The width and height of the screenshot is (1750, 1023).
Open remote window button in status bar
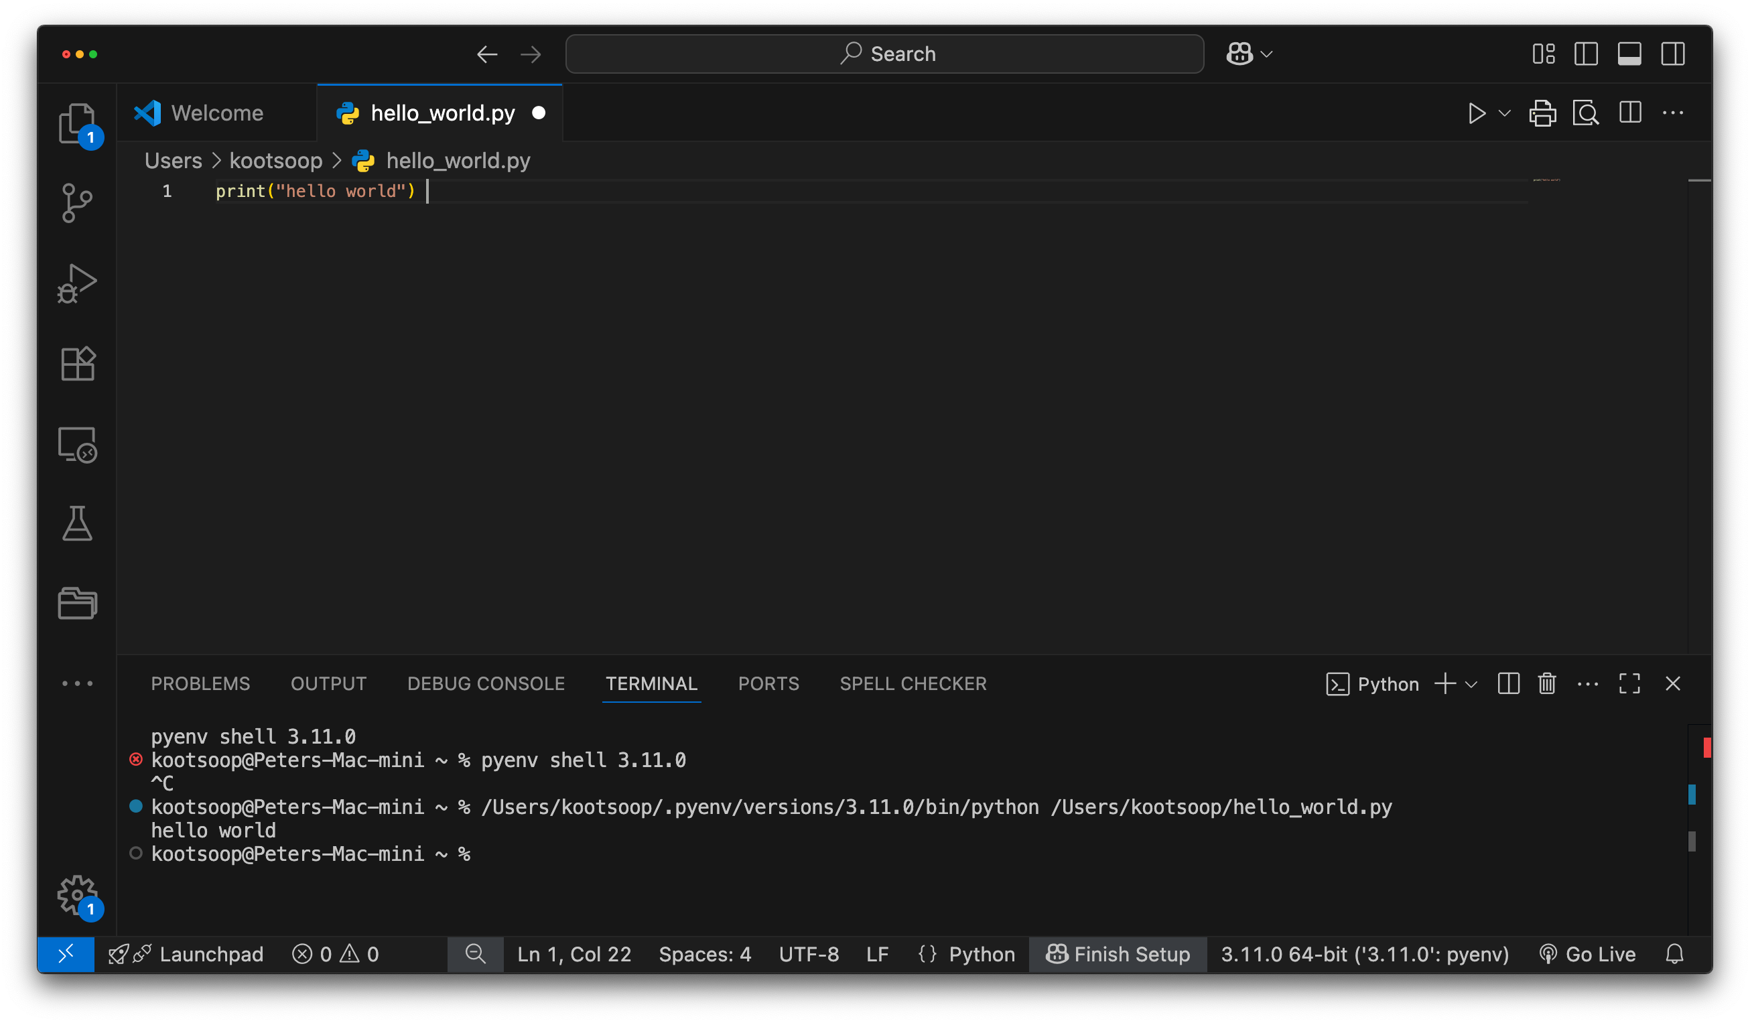point(66,955)
